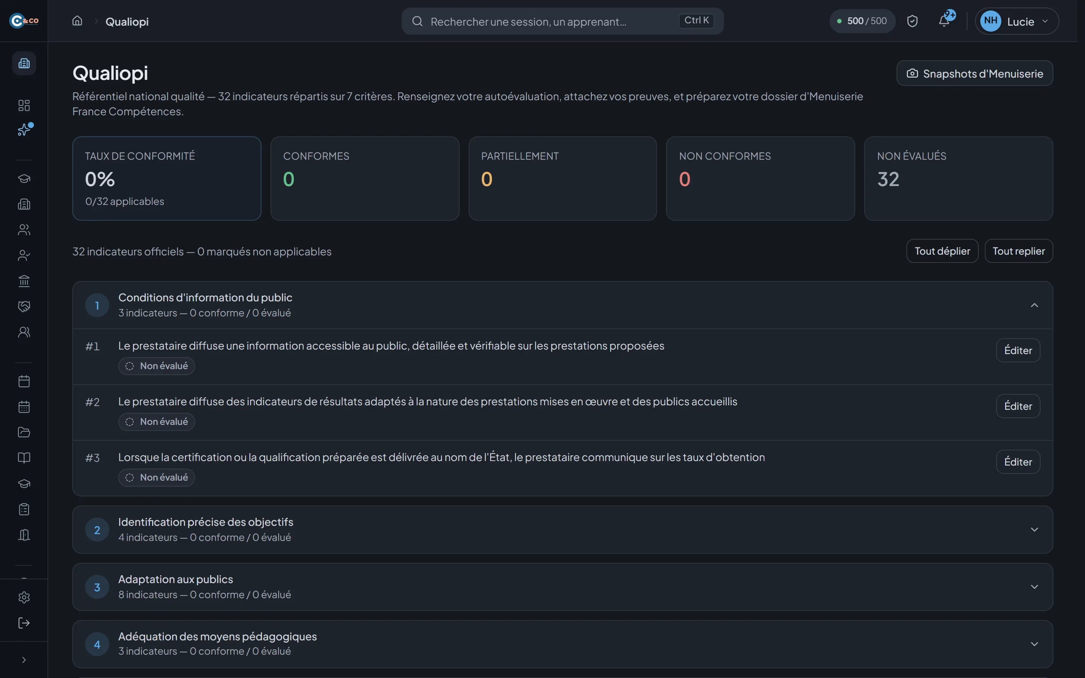Screen dimensions: 1085x678
Task: Log out using the exit arrow icon
Action: point(24,623)
